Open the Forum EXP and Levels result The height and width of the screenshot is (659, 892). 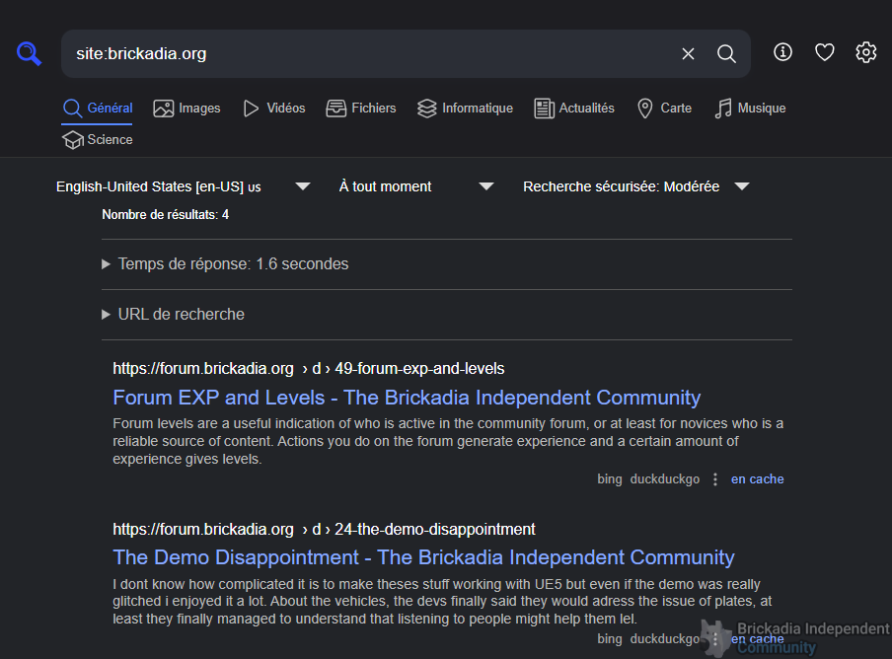pos(407,398)
